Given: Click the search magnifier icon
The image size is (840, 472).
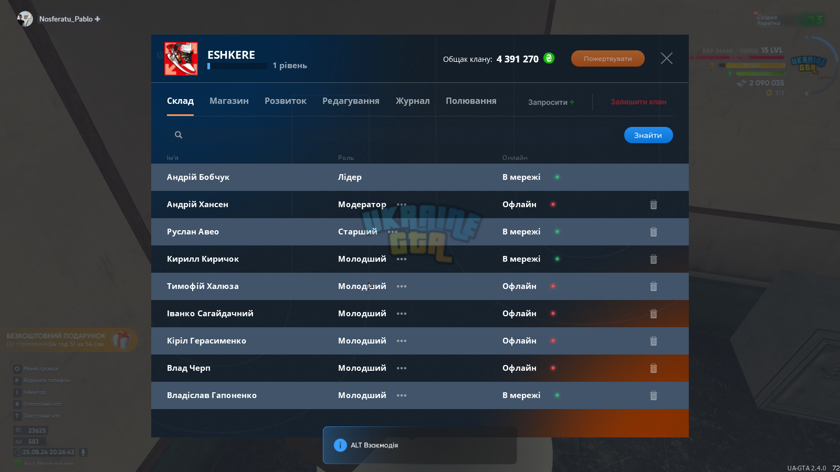Looking at the screenshot, I should pos(178,135).
